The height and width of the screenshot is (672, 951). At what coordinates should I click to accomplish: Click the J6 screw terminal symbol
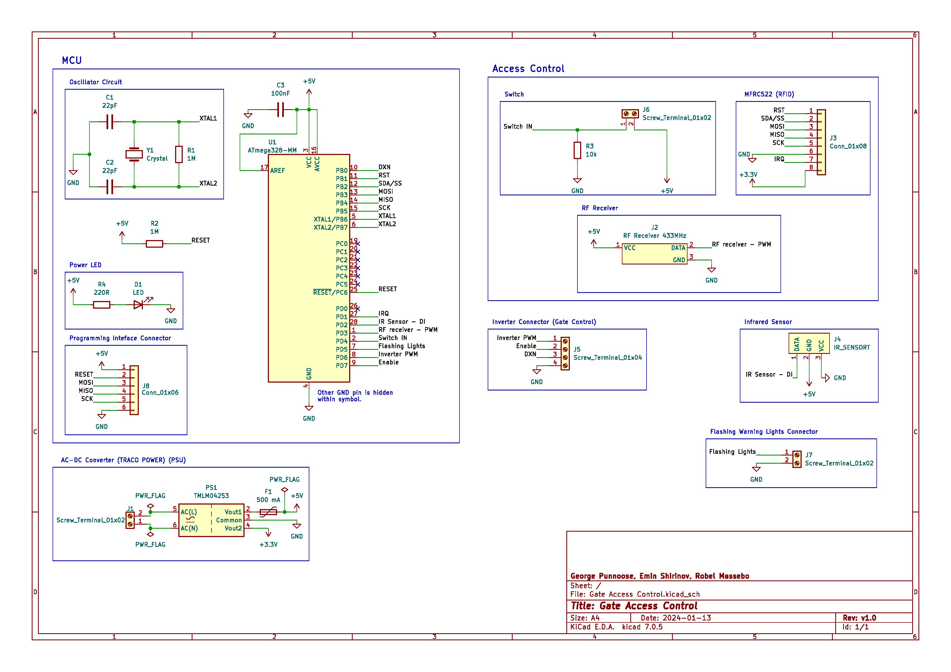[x=630, y=114]
